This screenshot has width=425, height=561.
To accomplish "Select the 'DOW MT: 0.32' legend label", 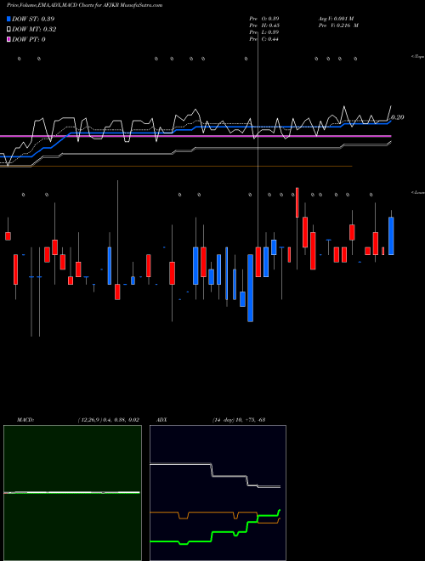I will pyautogui.click(x=34, y=30).
